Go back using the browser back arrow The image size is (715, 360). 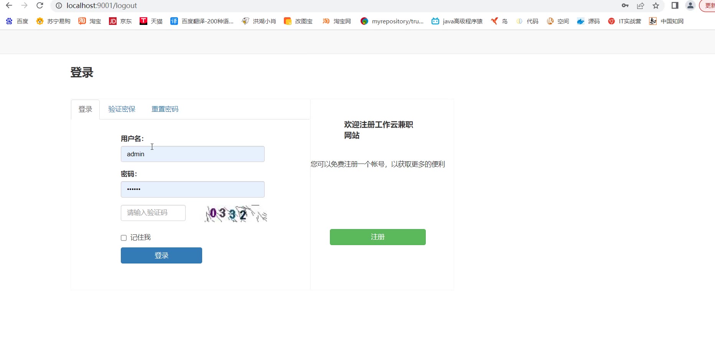pyautogui.click(x=9, y=5)
